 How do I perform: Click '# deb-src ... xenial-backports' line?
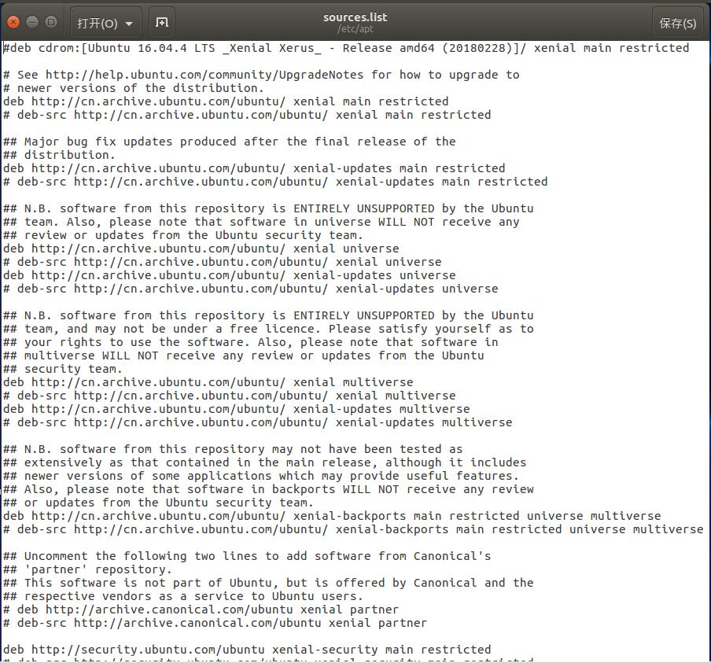click(353, 529)
